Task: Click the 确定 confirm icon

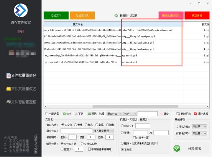Action: [x=161, y=114]
